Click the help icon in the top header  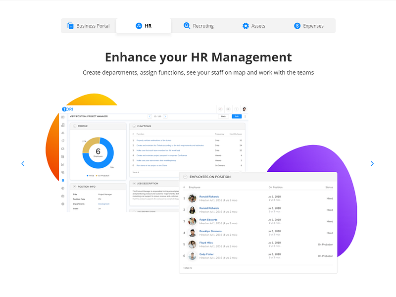236,109
